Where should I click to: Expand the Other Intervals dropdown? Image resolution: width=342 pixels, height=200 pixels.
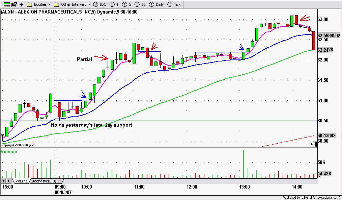[72, 4]
